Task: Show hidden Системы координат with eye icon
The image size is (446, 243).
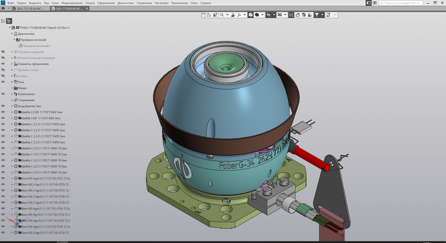Action: [x=3, y=52]
